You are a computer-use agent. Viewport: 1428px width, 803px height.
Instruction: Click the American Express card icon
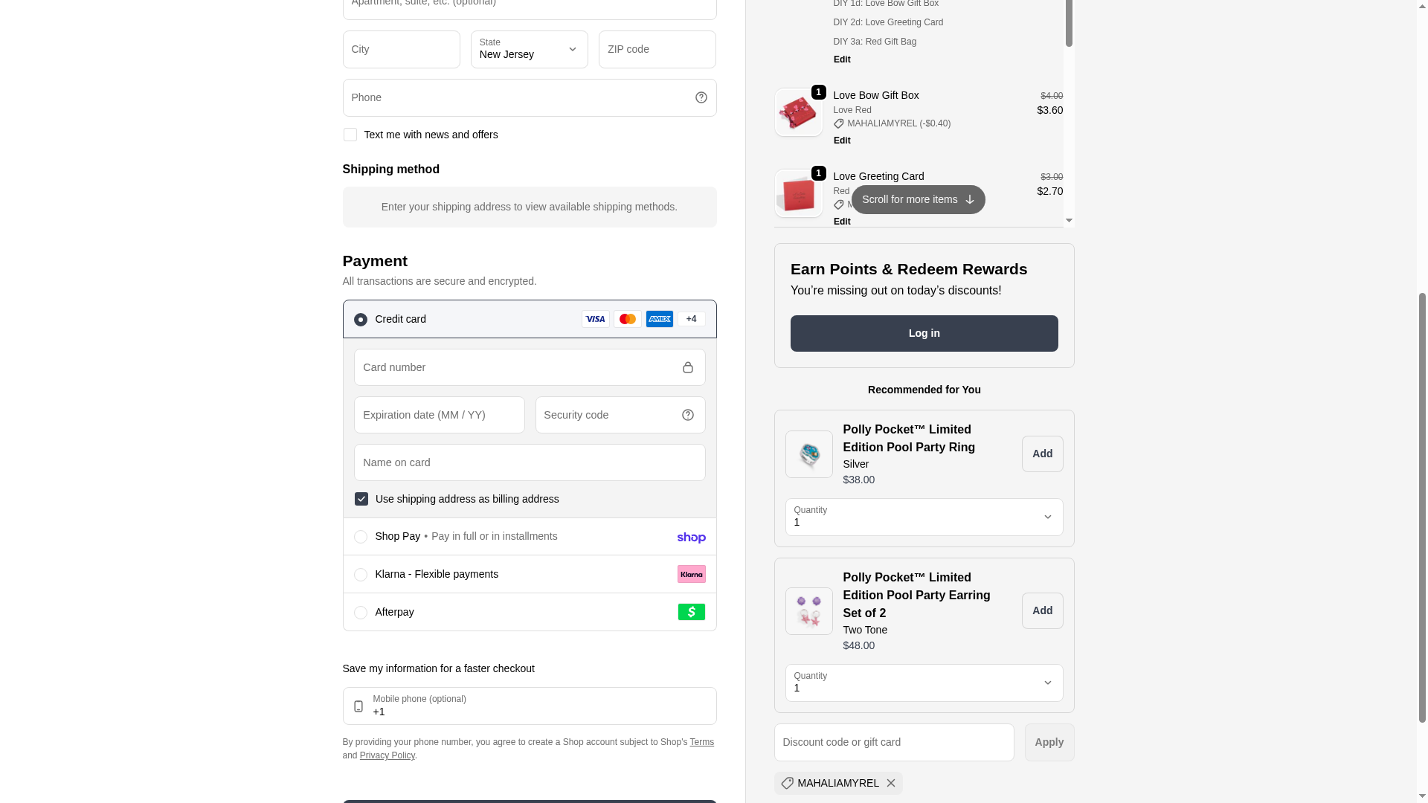click(x=659, y=319)
